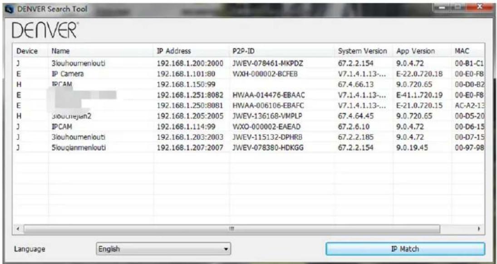
Task: Sort by the App Version column header
Action: point(416,51)
